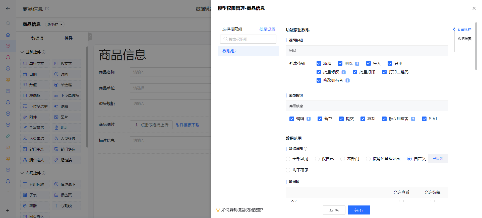Toggle the 提交 form button checkbox
Viewport: 482px width, 218px height.
[x=341, y=119]
